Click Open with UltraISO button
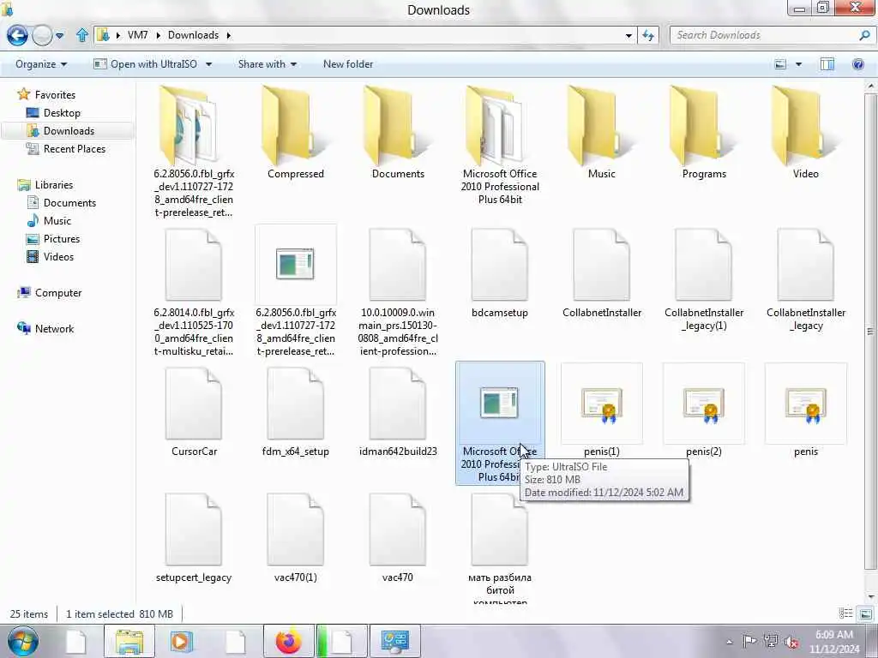The width and height of the screenshot is (878, 658). [x=146, y=64]
